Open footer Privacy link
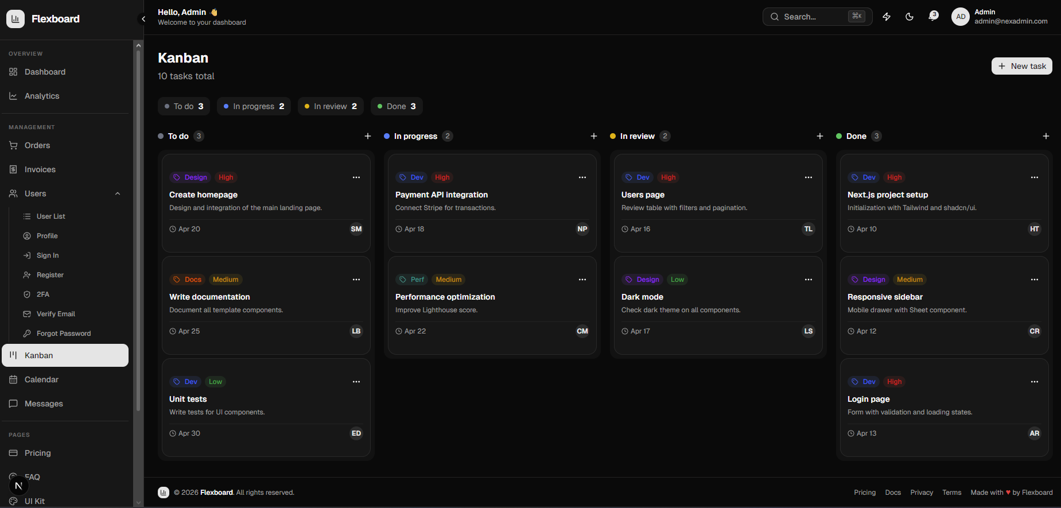This screenshot has width=1061, height=508. click(x=922, y=493)
